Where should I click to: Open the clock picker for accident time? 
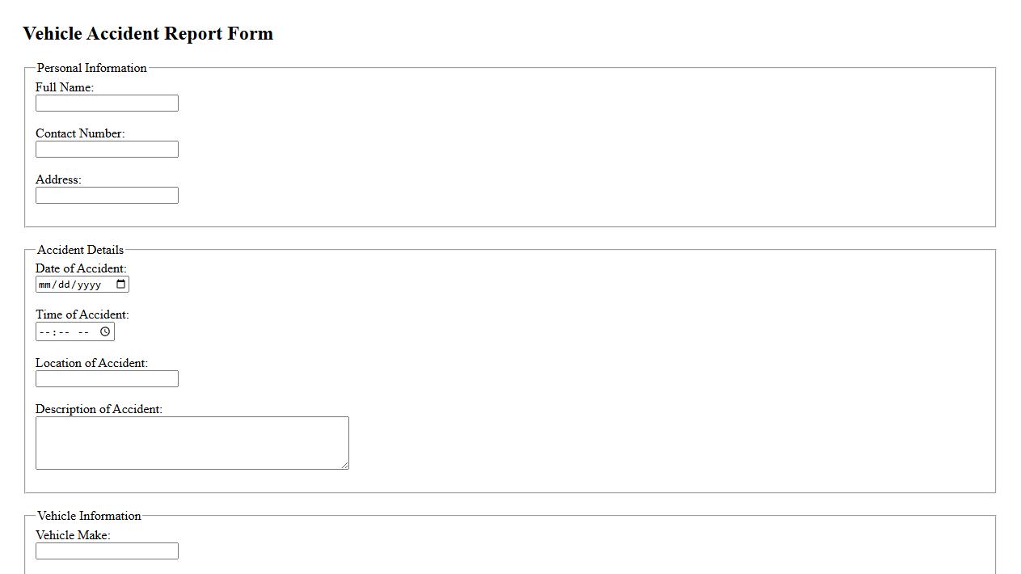(x=105, y=331)
